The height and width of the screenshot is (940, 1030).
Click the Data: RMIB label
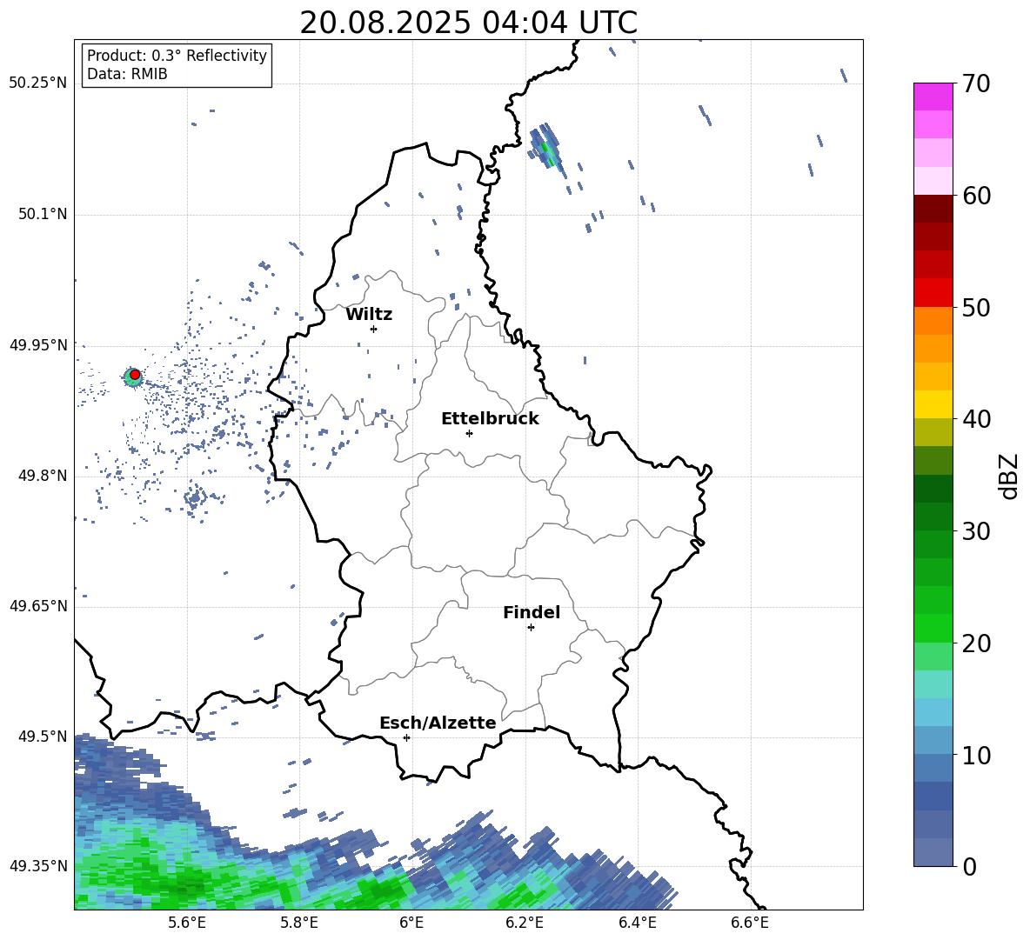point(127,74)
